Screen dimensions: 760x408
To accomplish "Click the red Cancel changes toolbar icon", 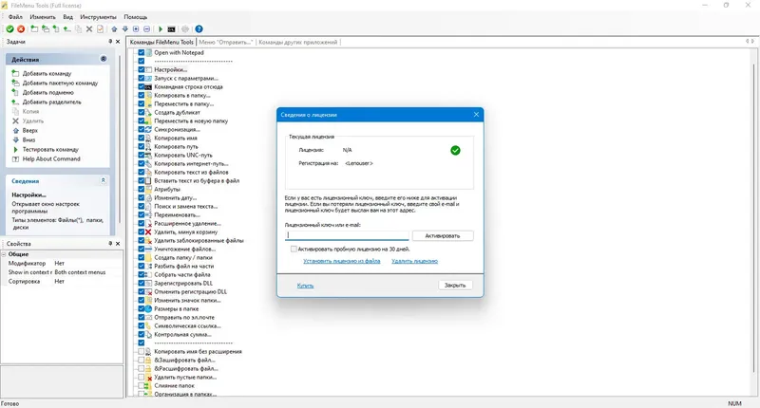I will click(x=21, y=29).
